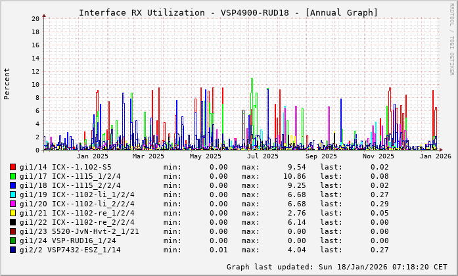Click the dark red gi1/23 legend swatch

click(x=13, y=231)
